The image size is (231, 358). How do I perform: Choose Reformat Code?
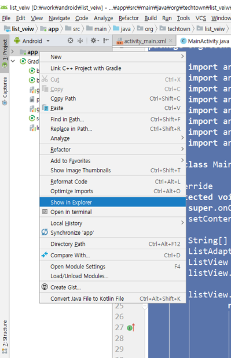pos(112,182)
